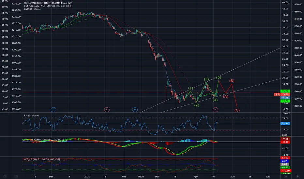304x179 pixels.
Task: Select the RSI (5, close) pane legend
Action: coord(31,116)
